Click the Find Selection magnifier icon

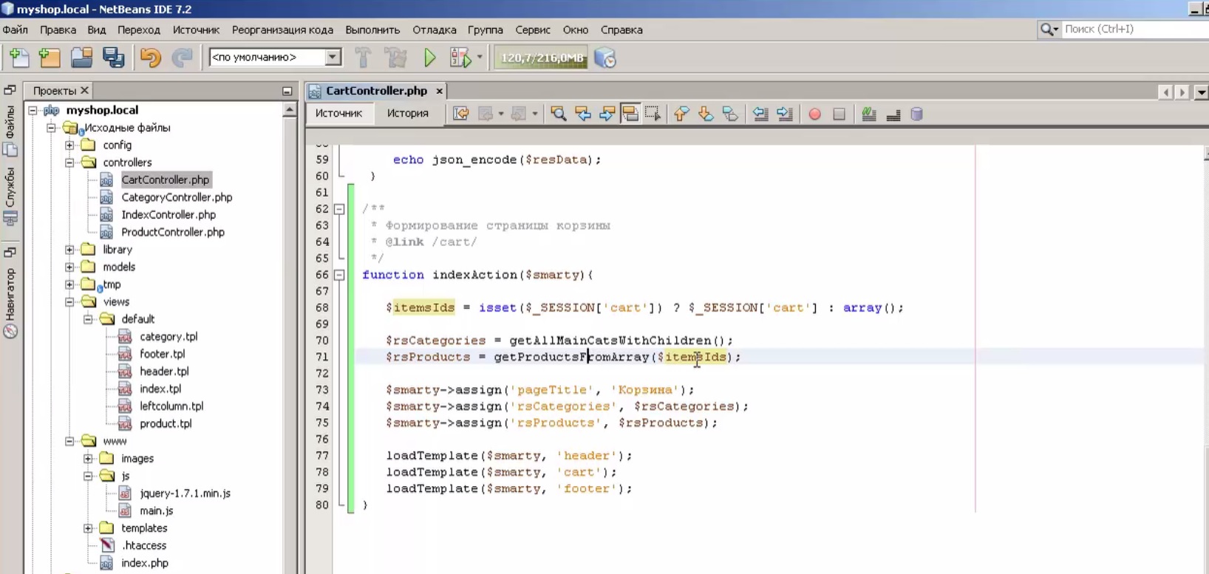(x=559, y=114)
